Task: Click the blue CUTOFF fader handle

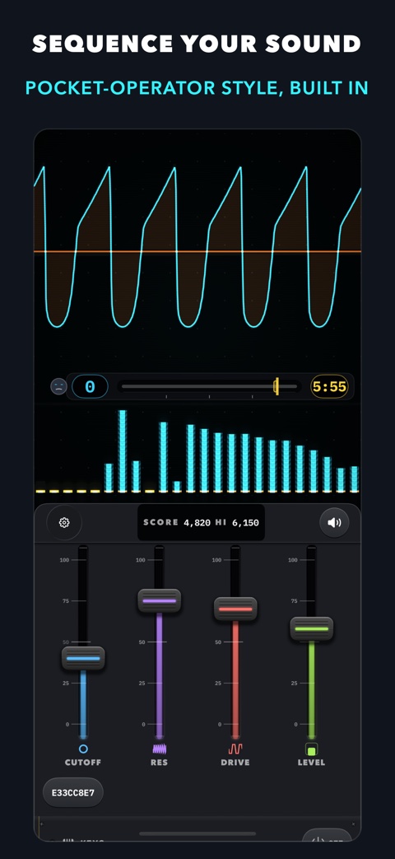Action: 83,658
